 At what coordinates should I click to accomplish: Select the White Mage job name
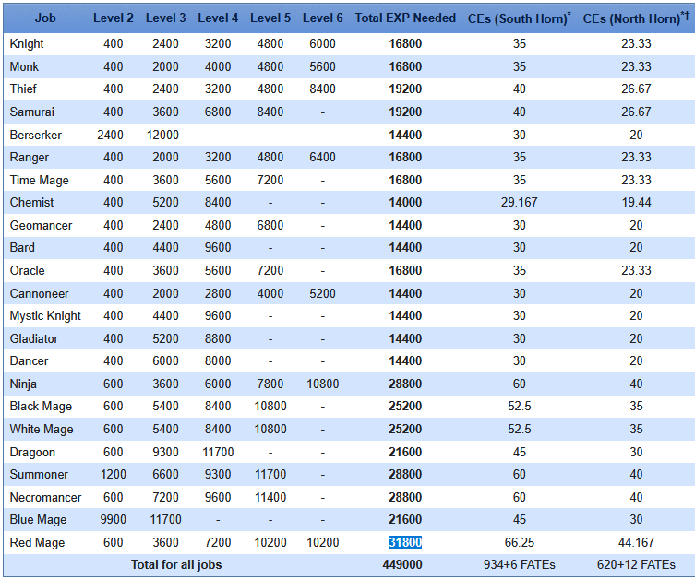42,429
